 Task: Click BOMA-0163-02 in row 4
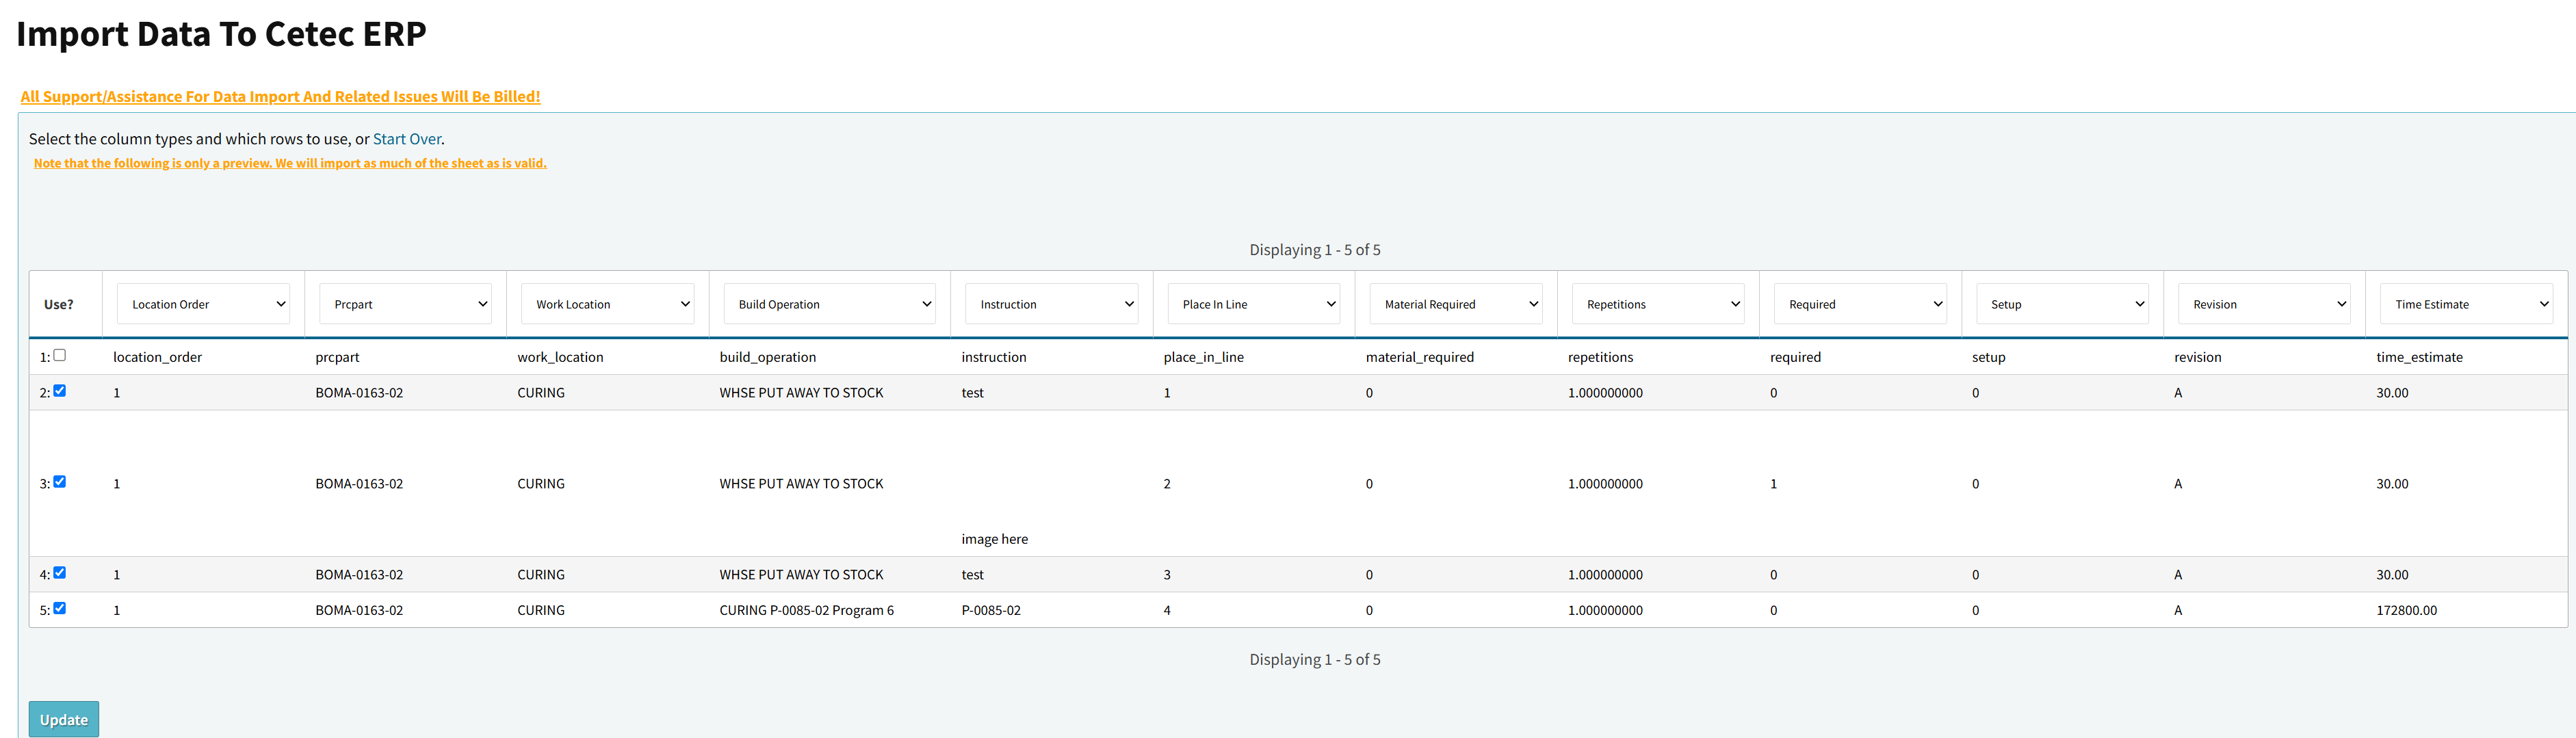tap(359, 575)
